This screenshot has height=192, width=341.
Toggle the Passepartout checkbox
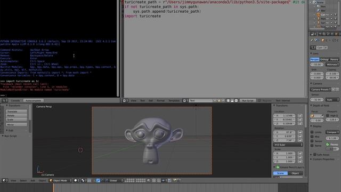click(x=328, y=145)
